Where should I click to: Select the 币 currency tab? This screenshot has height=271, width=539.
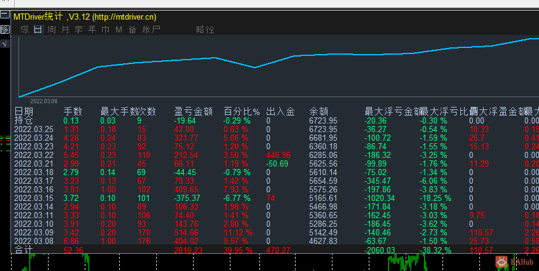tap(106, 29)
